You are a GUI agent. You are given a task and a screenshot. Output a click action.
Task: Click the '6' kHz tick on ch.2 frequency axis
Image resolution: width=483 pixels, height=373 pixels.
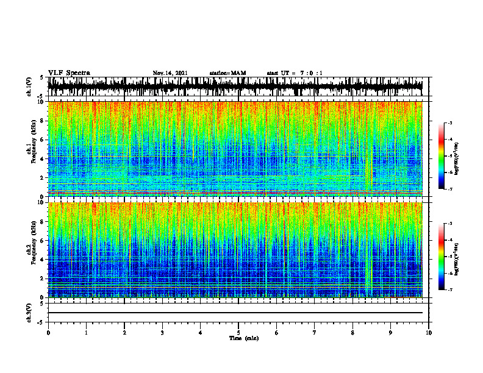tap(43, 241)
